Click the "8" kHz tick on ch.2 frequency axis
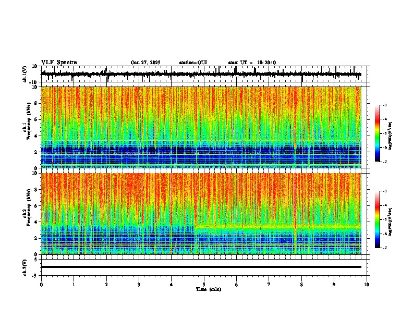This screenshot has height=319, width=413. 36,190
